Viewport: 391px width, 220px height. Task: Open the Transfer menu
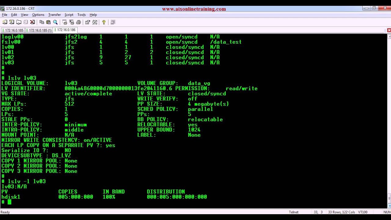point(54,15)
